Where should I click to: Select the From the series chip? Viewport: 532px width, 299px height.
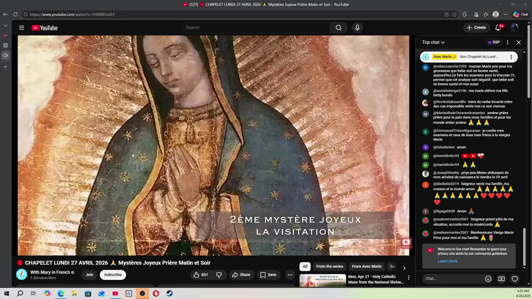click(330, 267)
